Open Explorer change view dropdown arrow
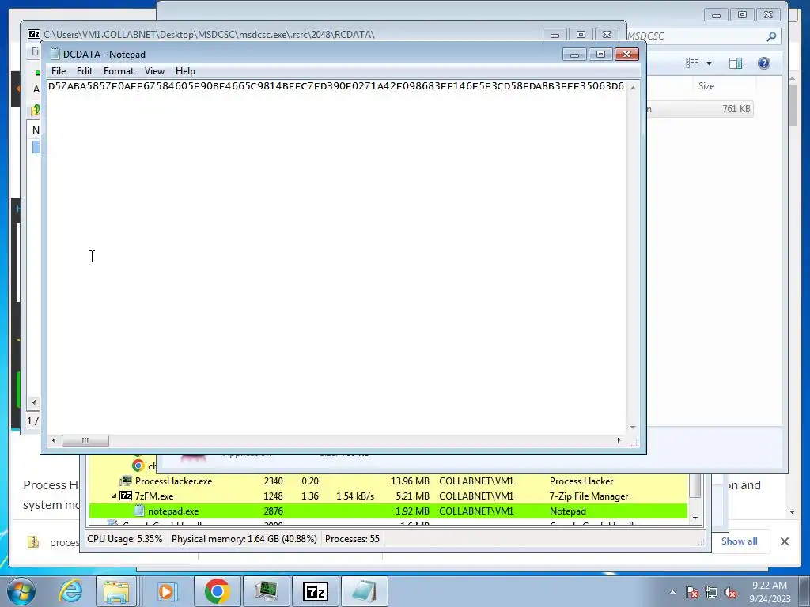 click(x=709, y=63)
